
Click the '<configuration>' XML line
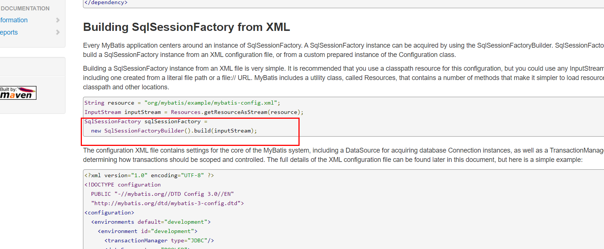(109, 213)
